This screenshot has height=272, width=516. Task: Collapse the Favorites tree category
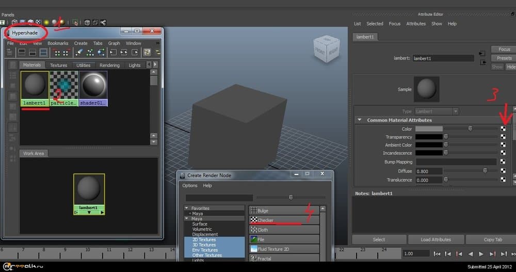click(x=187, y=209)
